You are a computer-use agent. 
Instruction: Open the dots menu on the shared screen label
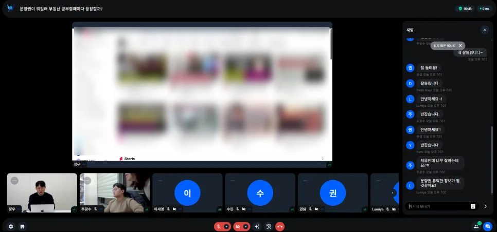point(84,164)
